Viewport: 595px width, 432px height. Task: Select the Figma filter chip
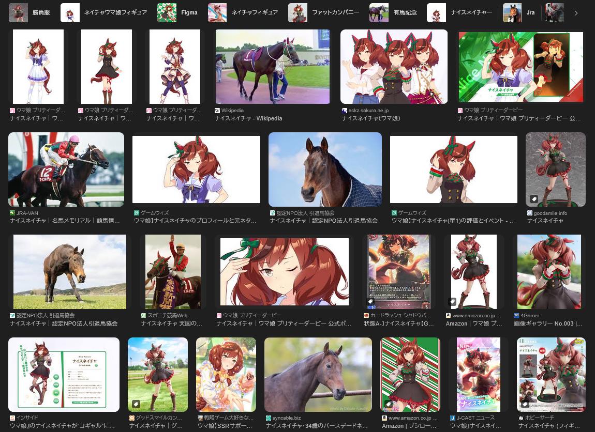point(179,12)
